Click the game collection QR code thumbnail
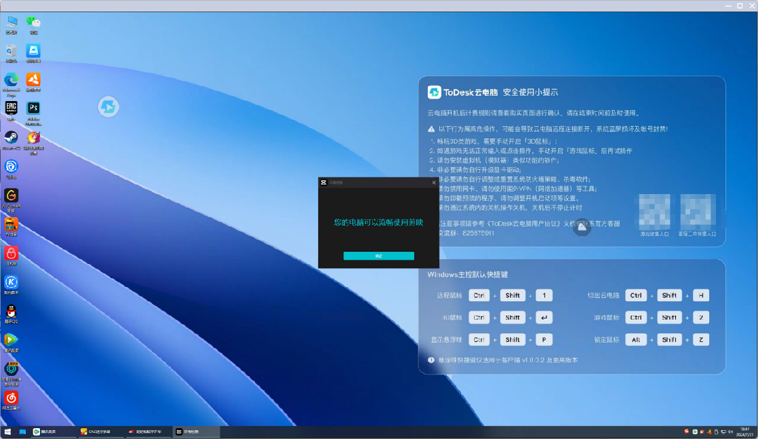The image size is (758, 439). (x=654, y=212)
